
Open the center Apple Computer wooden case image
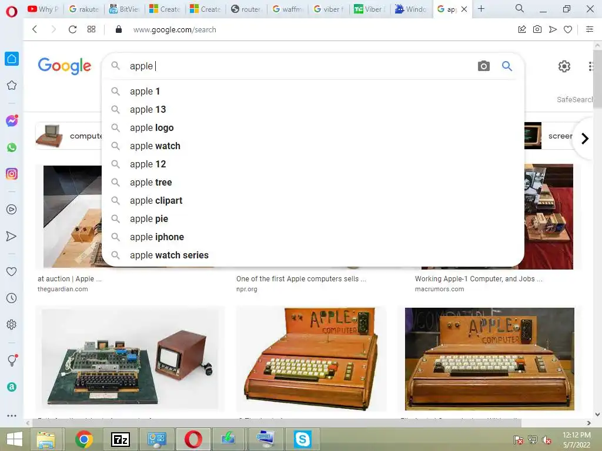312,359
